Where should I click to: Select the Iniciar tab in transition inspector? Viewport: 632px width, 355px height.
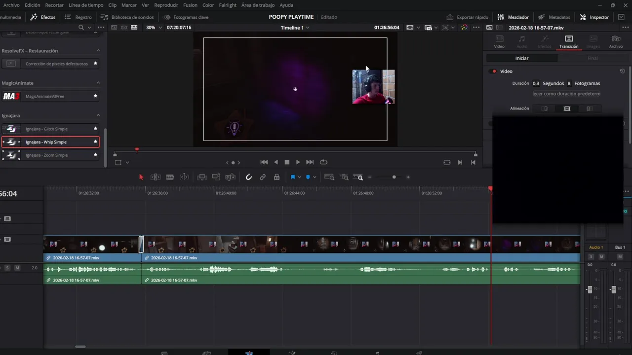point(522,58)
